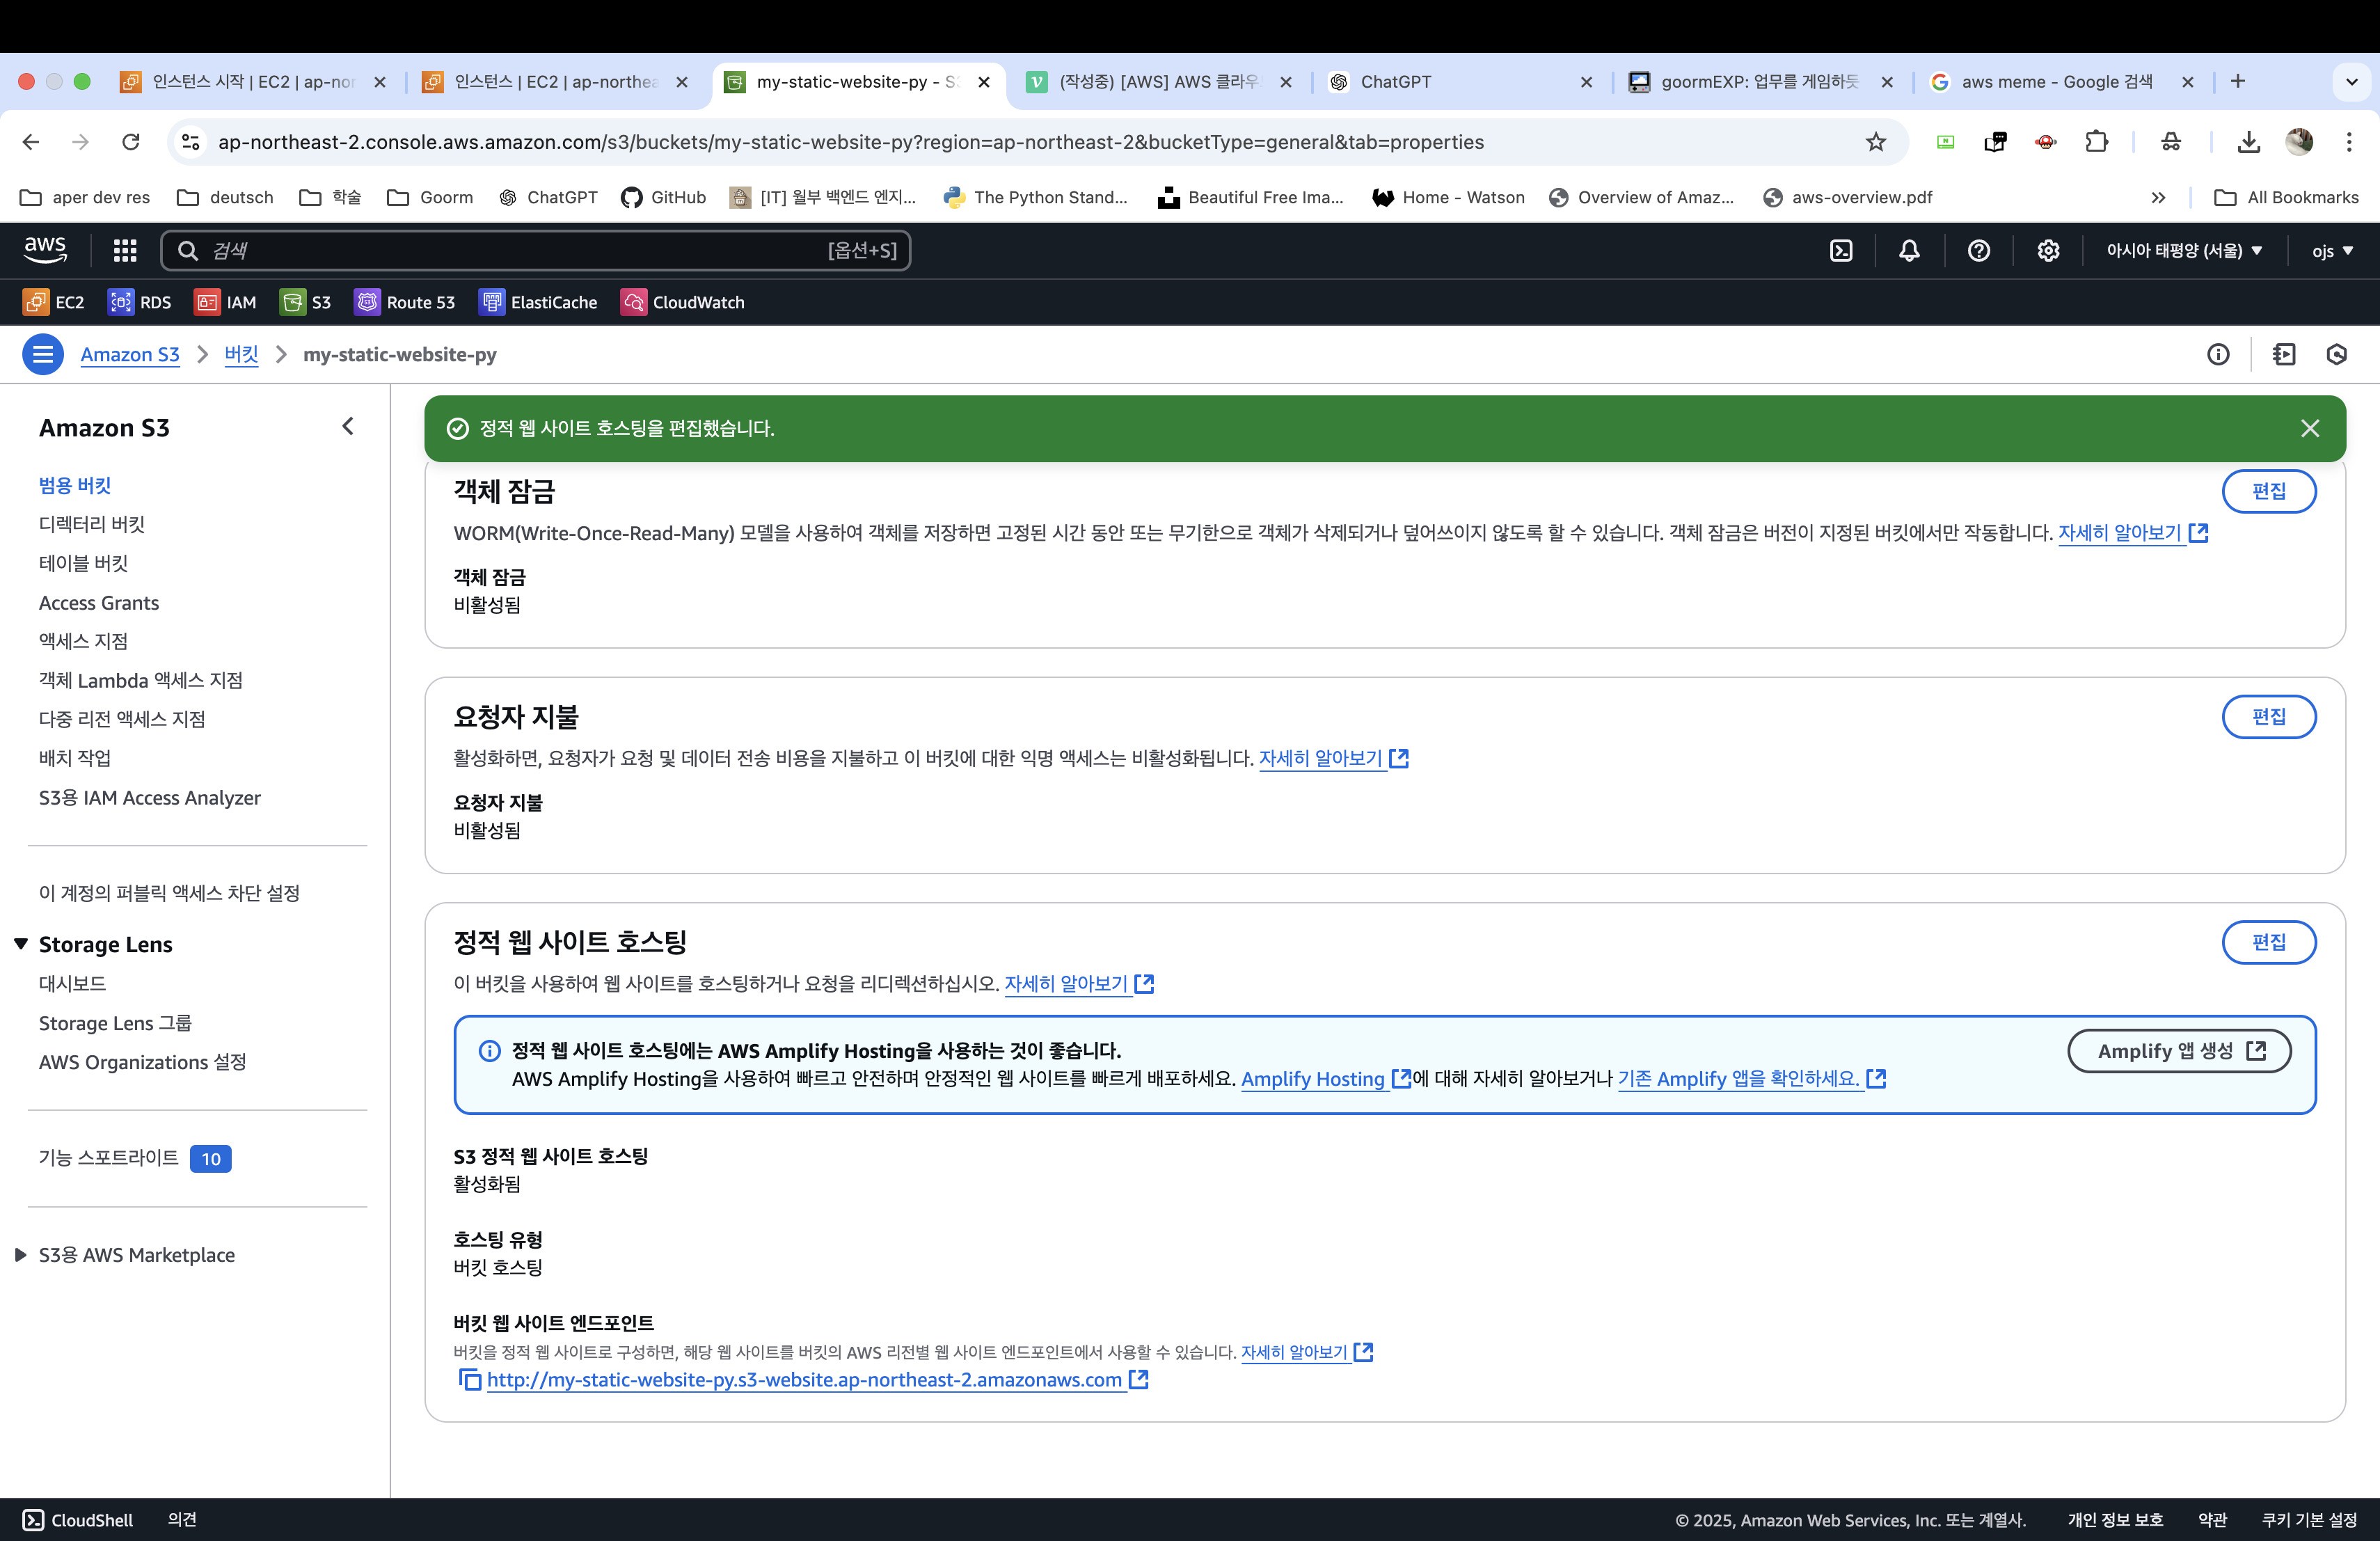The image size is (2380, 1541).
Task: Click Amplify 앱 생성 button
Action: (x=2179, y=1050)
